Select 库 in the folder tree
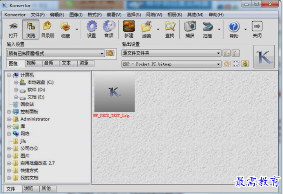This screenshot has width=283, height=194. click(x=22, y=126)
